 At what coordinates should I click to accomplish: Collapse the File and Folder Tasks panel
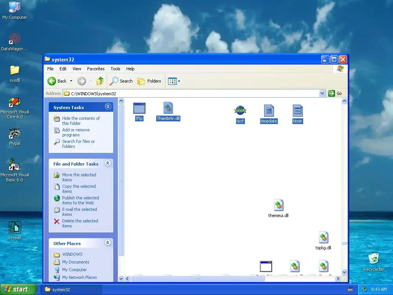point(108,163)
